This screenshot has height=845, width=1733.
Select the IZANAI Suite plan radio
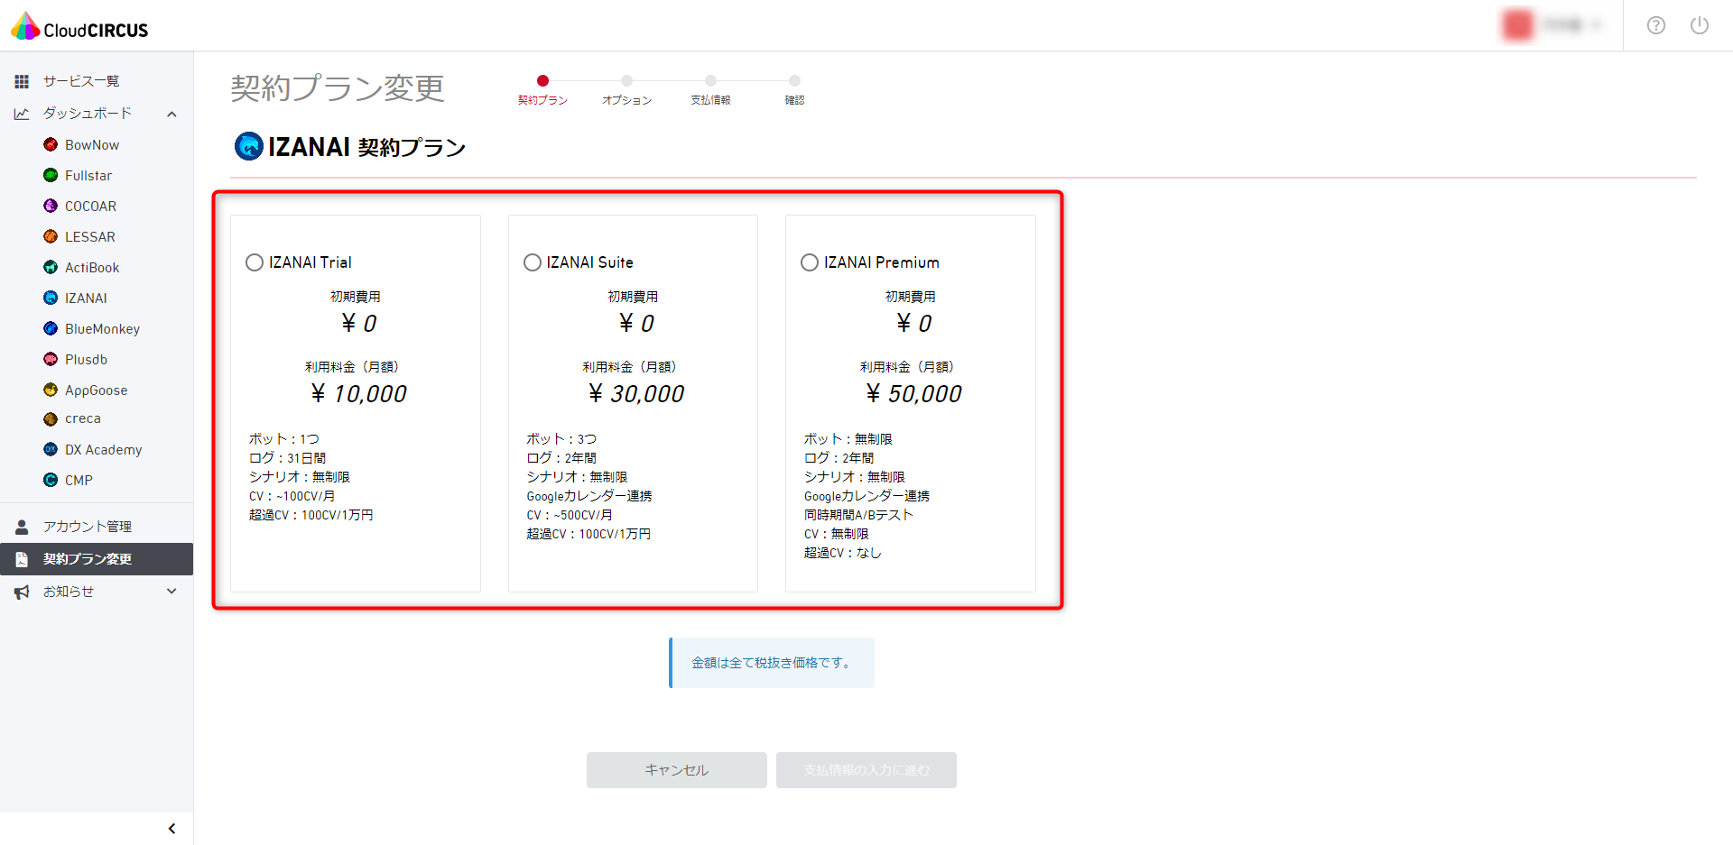pyautogui.click(x=533, y=262)
